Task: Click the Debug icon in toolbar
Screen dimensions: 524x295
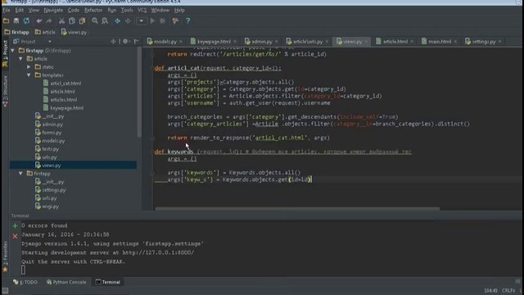Action: click(162, 21)
